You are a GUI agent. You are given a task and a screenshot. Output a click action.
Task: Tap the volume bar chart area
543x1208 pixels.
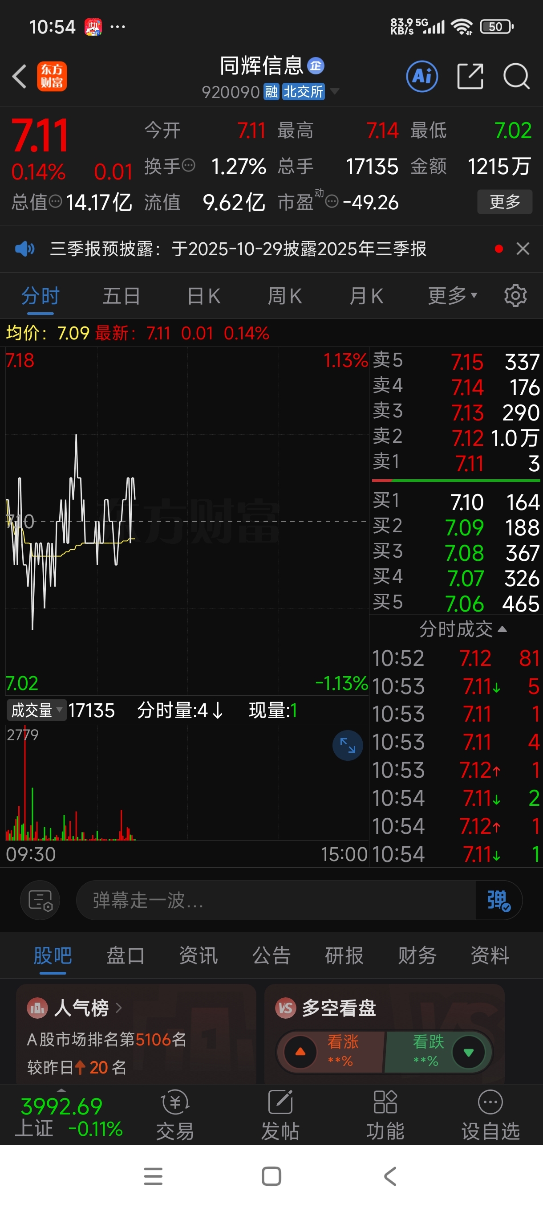click(x=186, y=783)
